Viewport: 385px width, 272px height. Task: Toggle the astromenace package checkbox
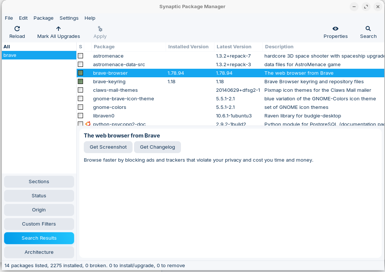tap(80, 56)
